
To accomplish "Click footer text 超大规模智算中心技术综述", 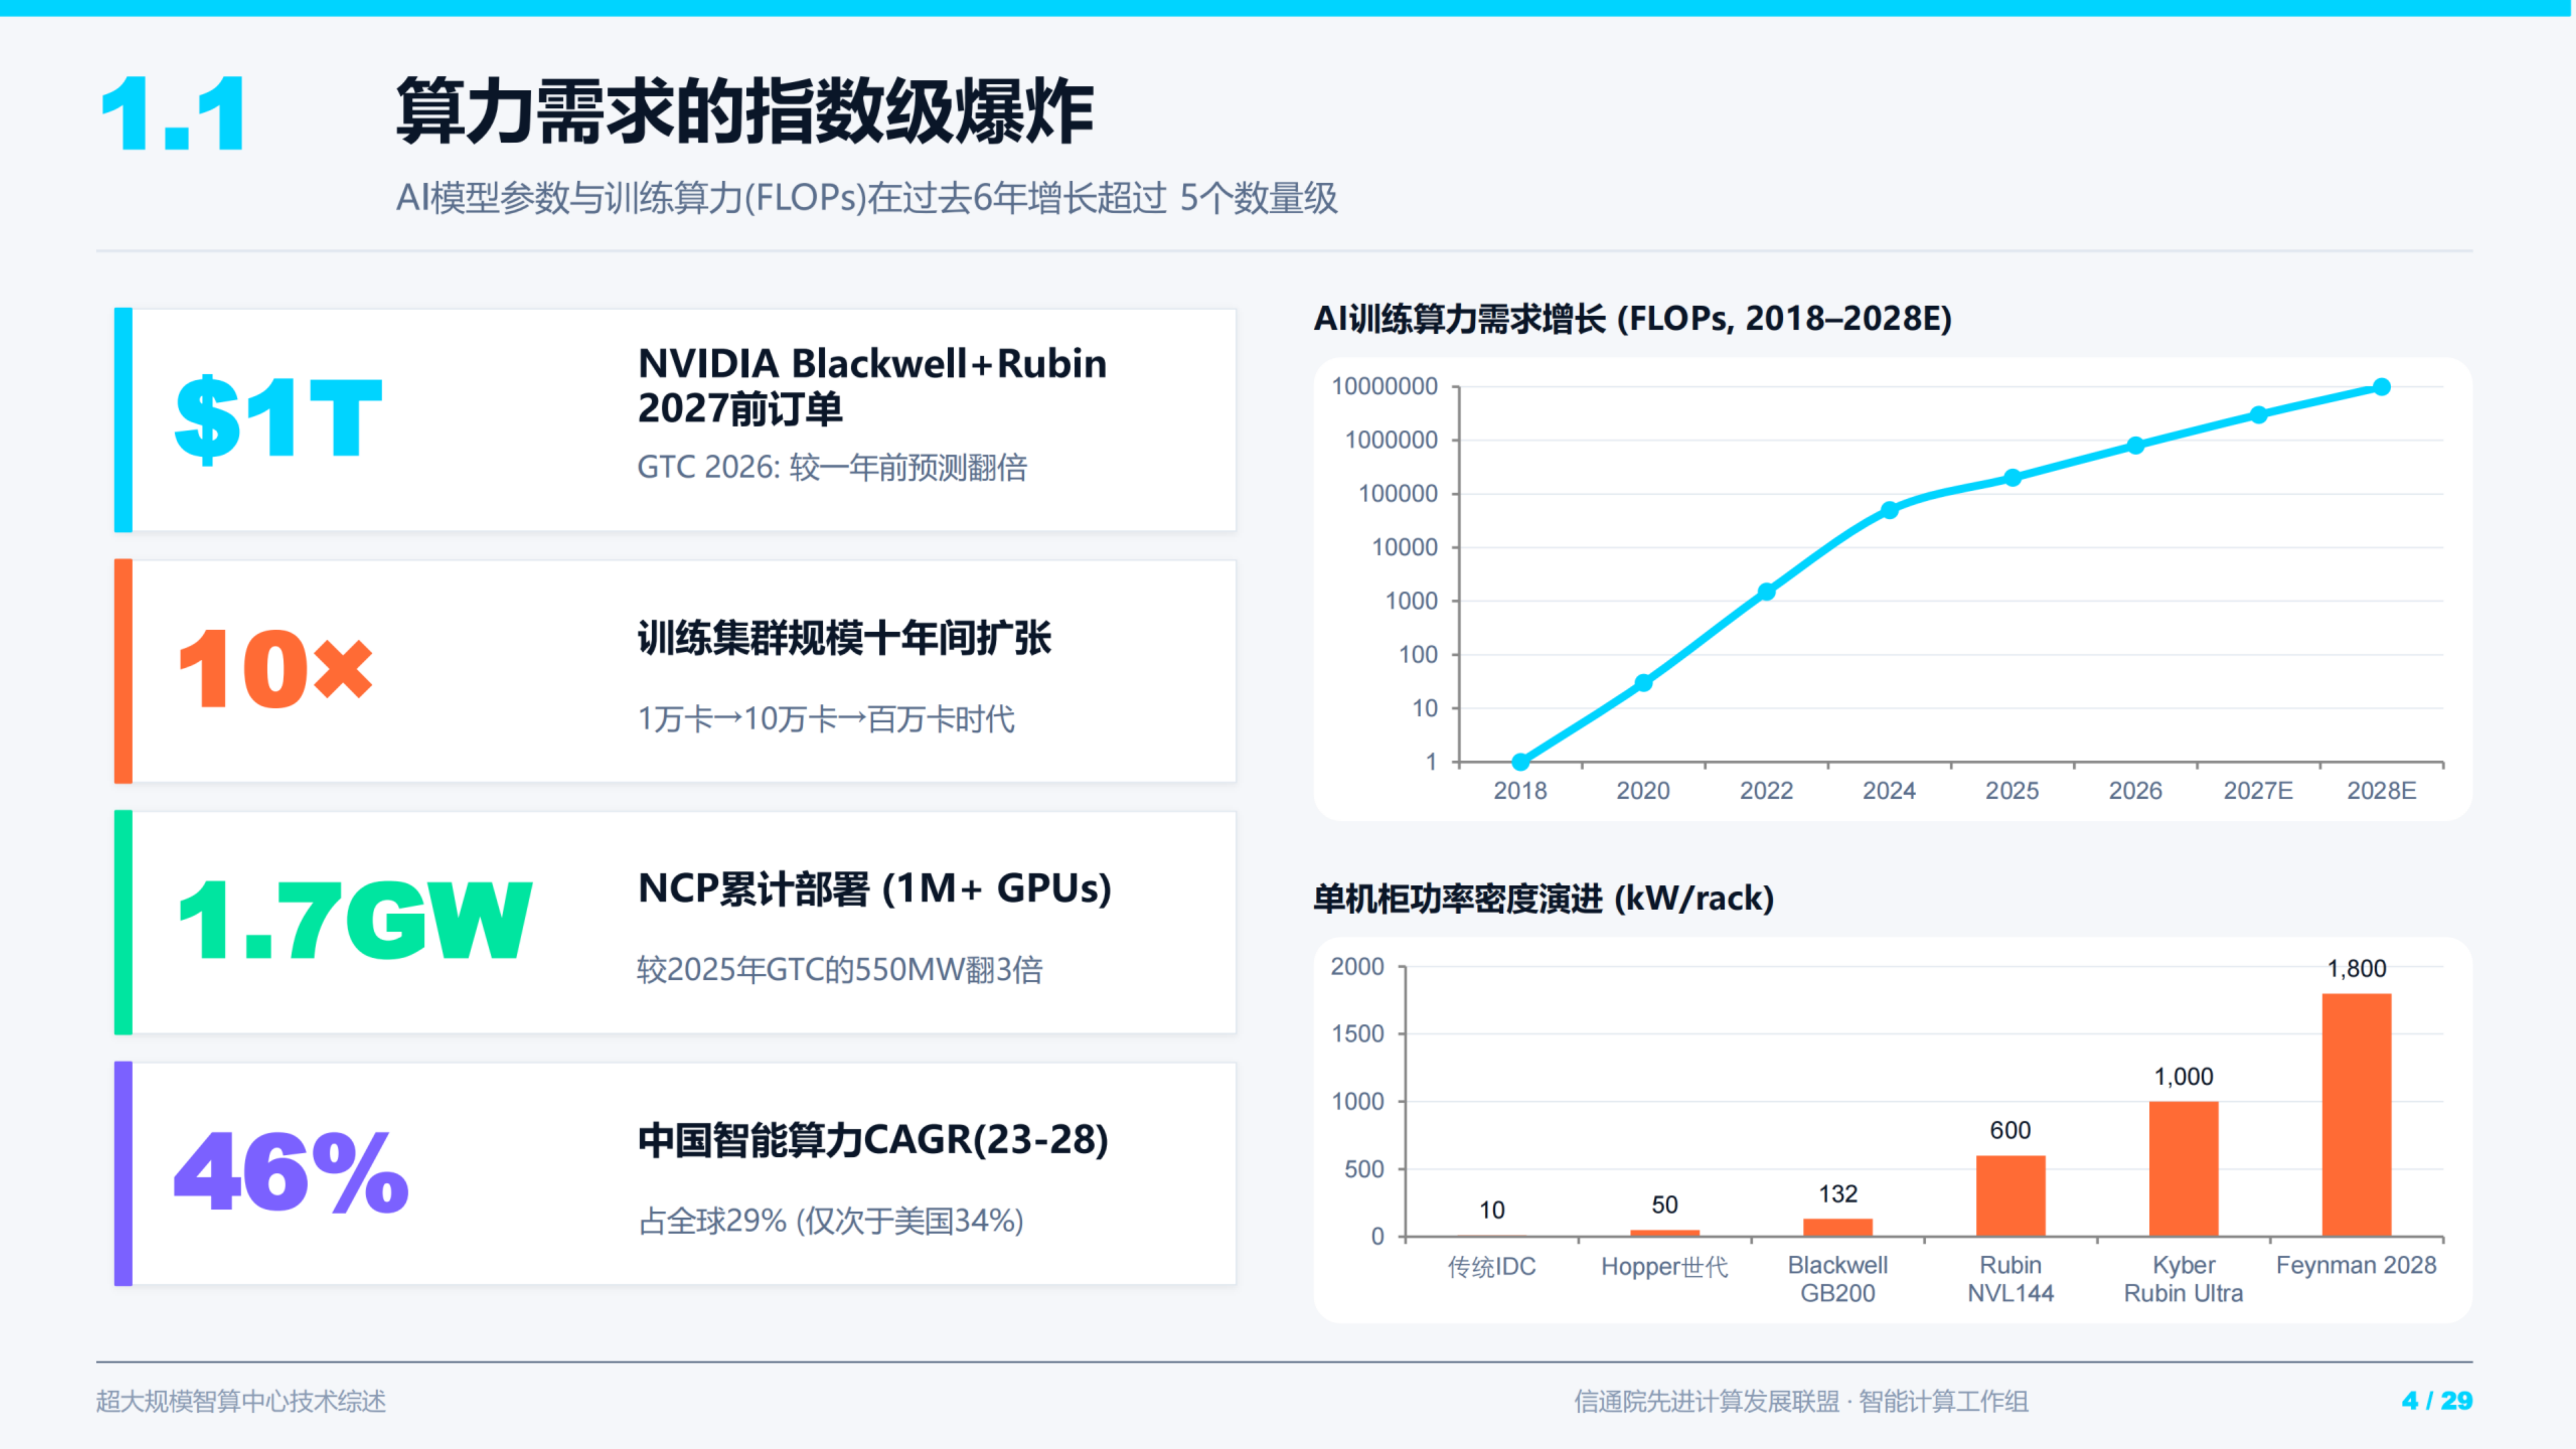I will coord(241,1401).
